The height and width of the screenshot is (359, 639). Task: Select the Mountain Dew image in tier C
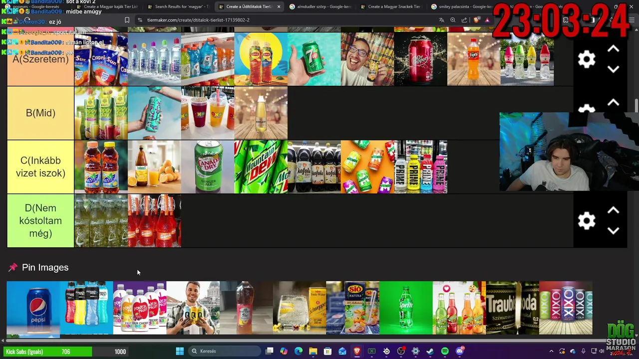click(261, 167)
